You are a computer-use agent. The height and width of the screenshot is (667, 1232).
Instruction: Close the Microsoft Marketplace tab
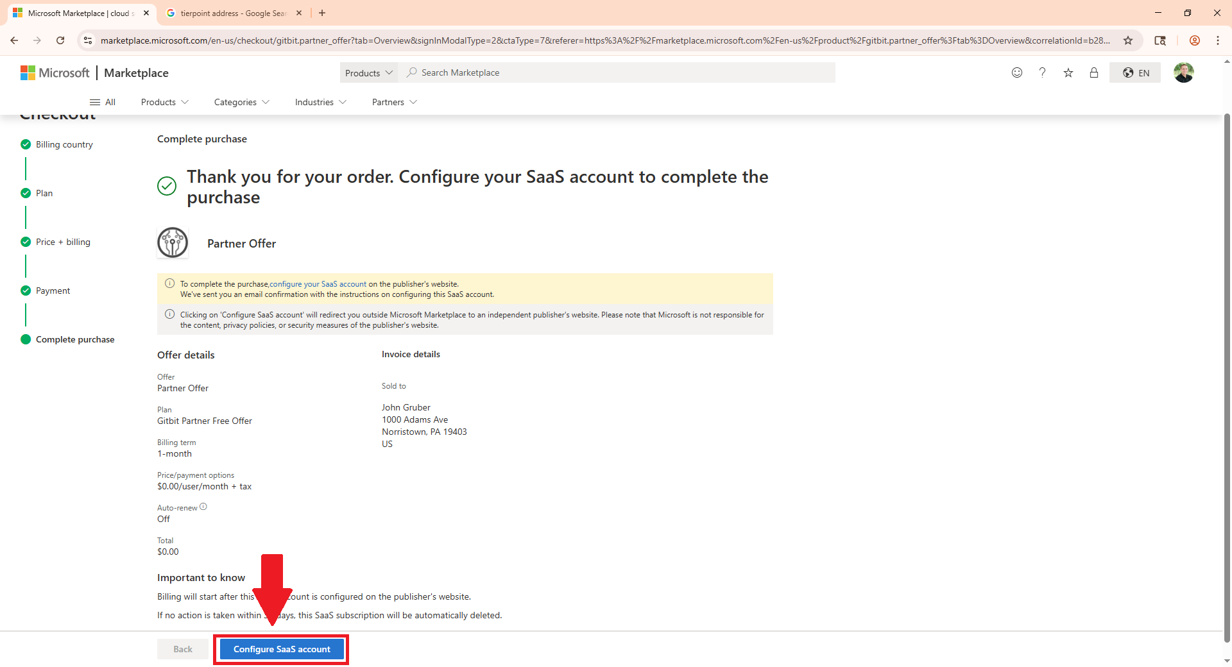pos(146,13)
